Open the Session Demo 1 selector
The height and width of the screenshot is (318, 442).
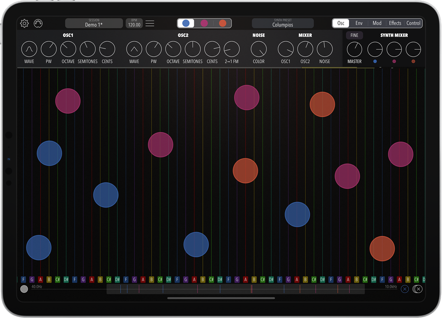click(94, 23)
